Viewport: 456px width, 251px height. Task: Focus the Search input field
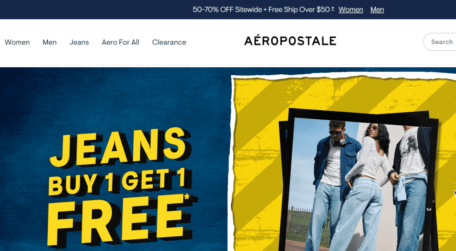tap(440, 42)
